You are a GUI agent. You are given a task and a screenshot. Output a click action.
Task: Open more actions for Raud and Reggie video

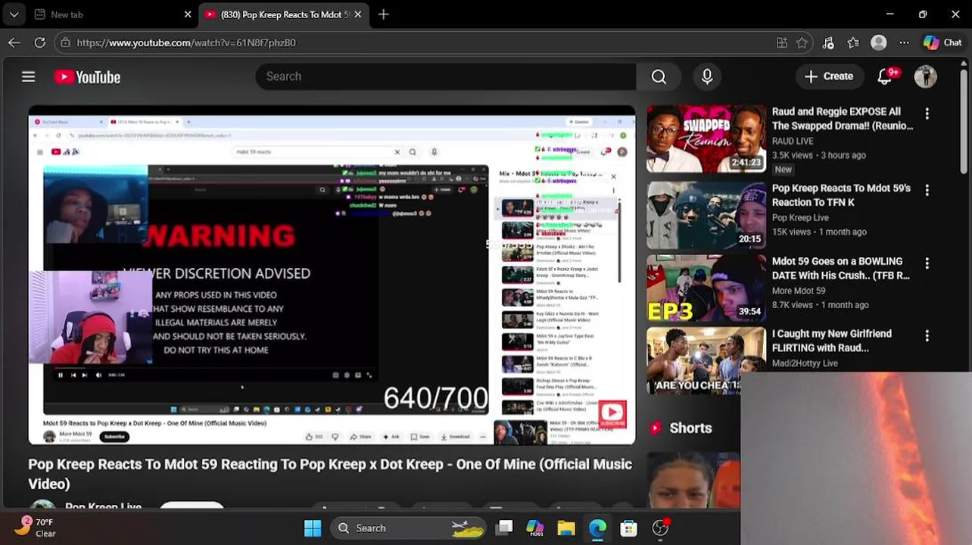927,114
